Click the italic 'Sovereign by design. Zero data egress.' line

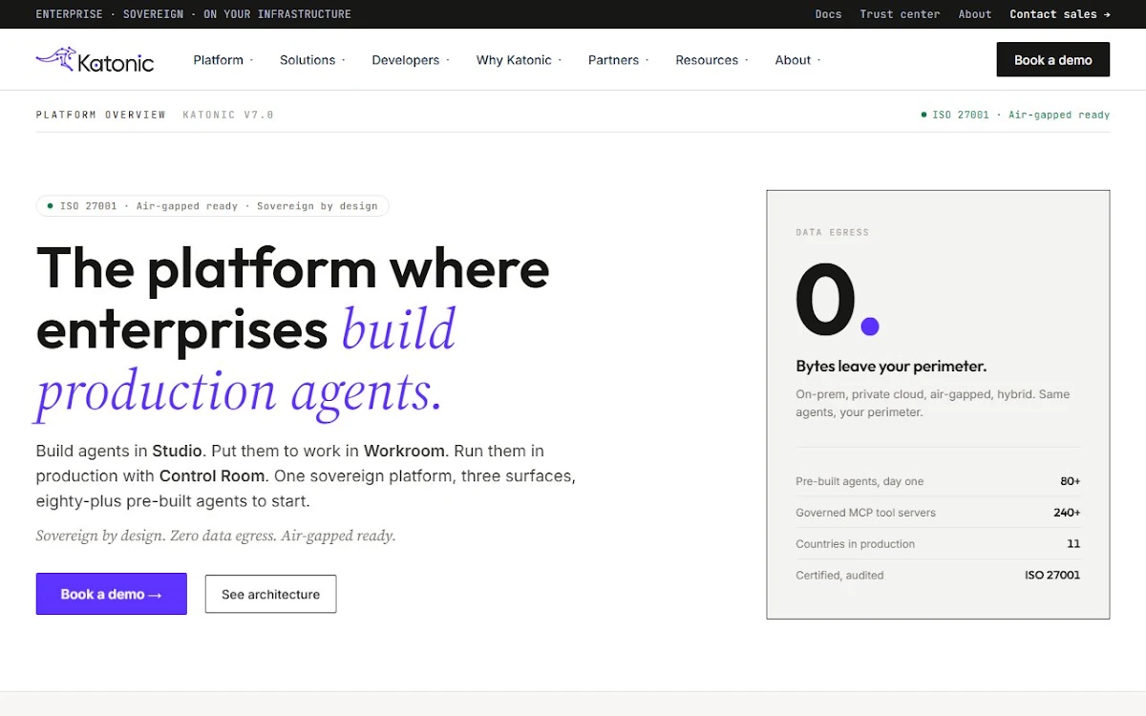(x=216, y=536)
